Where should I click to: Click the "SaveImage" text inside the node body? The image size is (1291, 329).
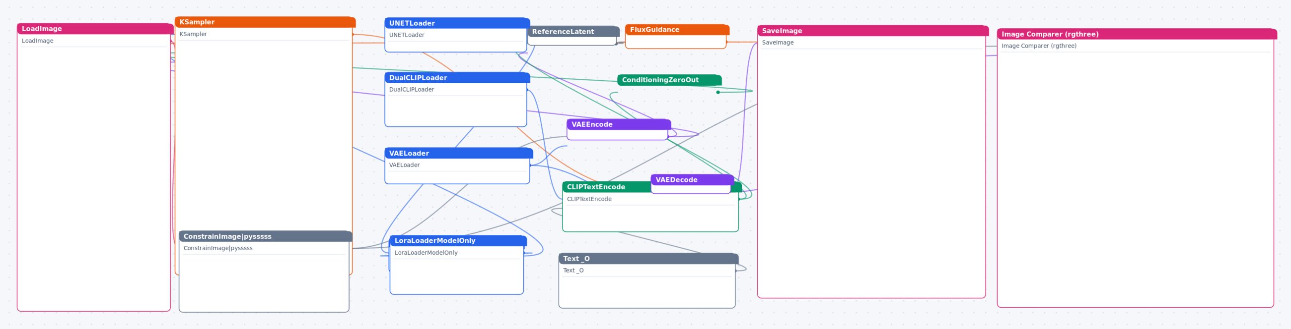[x=778, y=43]
